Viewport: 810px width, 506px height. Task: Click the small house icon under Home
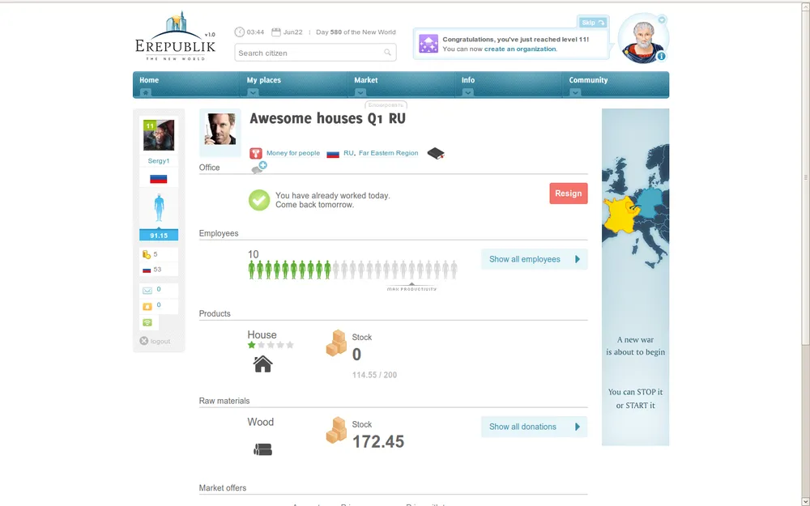click(146, 92)
